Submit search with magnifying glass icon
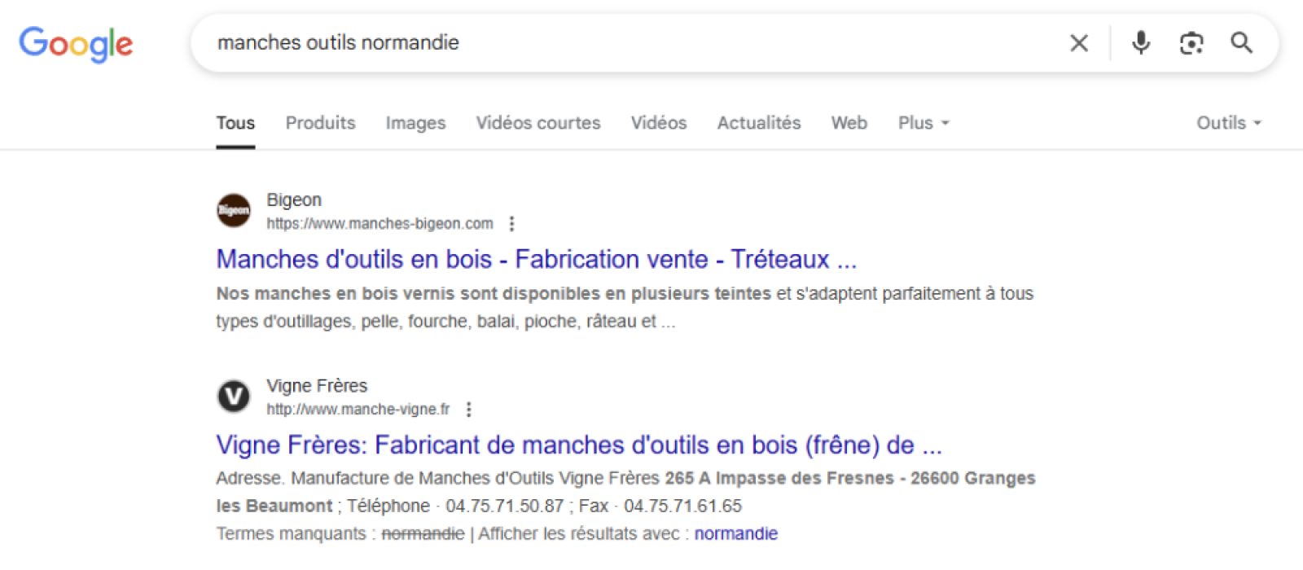This screenshot has width=1303, height=570. point(1241,42)
